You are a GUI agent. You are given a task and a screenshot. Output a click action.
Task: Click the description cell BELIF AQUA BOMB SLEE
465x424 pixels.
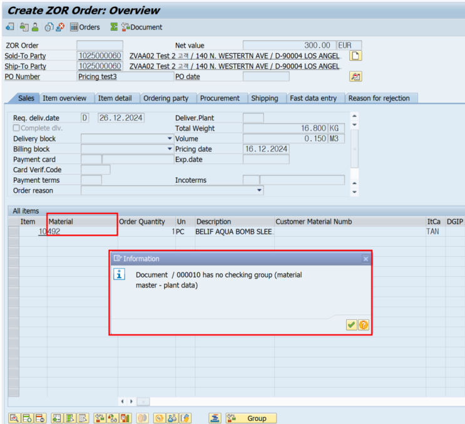click(x=235, y=232)
